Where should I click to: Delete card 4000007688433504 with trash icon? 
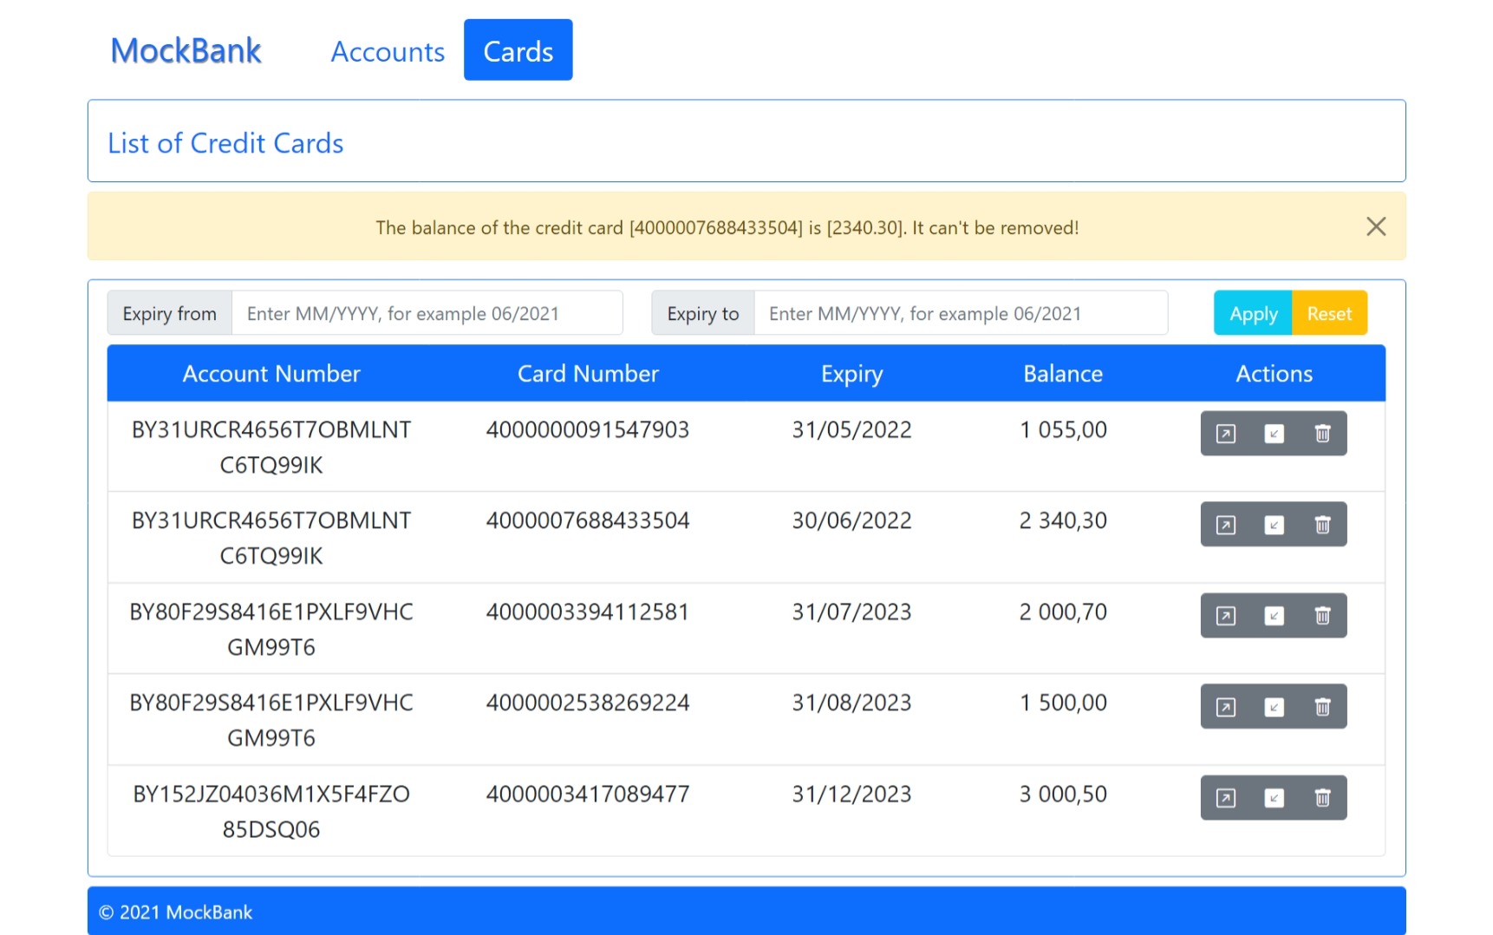click(x=1322, y=525)
